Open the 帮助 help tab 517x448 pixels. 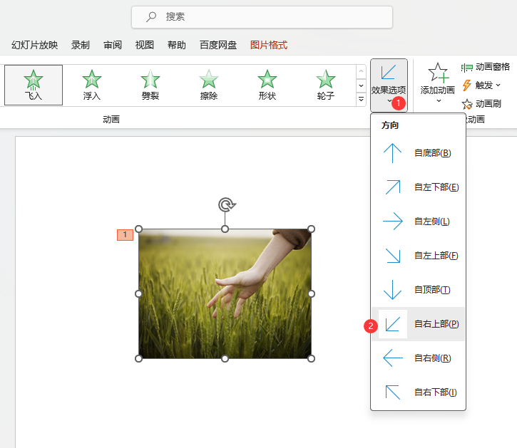[177, 45]
